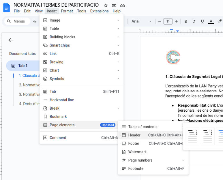Choose Watermark from Page elements
This screenshot has height=180, width=223.
pos(137,152)
